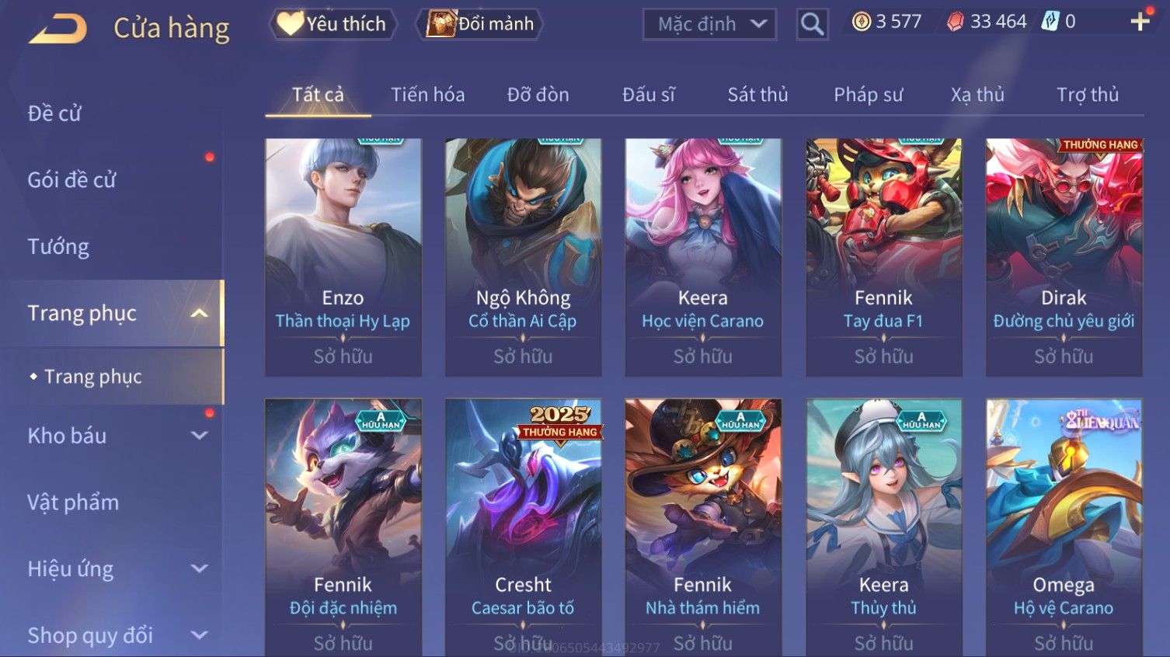Screen dimensions: 1170x657
Task: Tap the blue voucher currency icon
Action: coord(1050,22)
